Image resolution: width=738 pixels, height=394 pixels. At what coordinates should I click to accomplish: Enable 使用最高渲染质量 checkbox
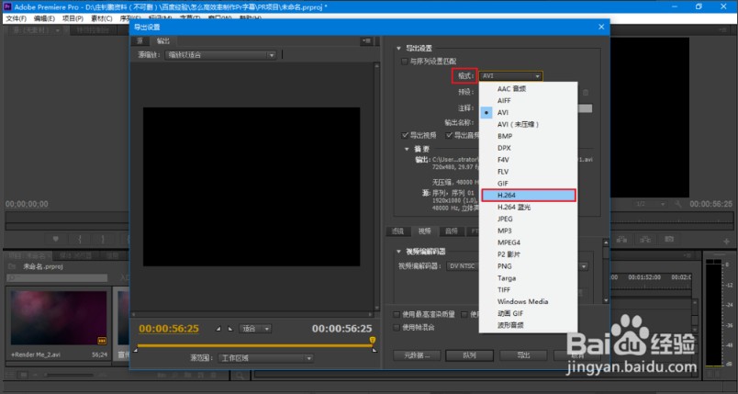pos(397,313)
